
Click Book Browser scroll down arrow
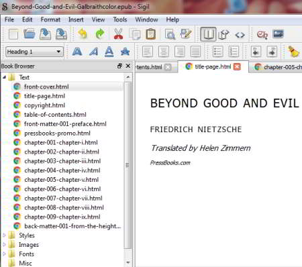[x=128, y=262]
